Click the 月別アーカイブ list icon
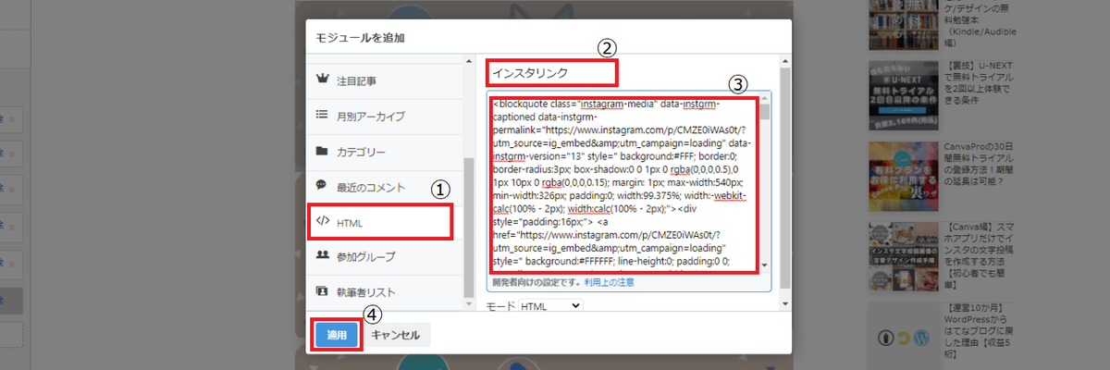This screenshot has width=1110, height=370. point(322,116)
